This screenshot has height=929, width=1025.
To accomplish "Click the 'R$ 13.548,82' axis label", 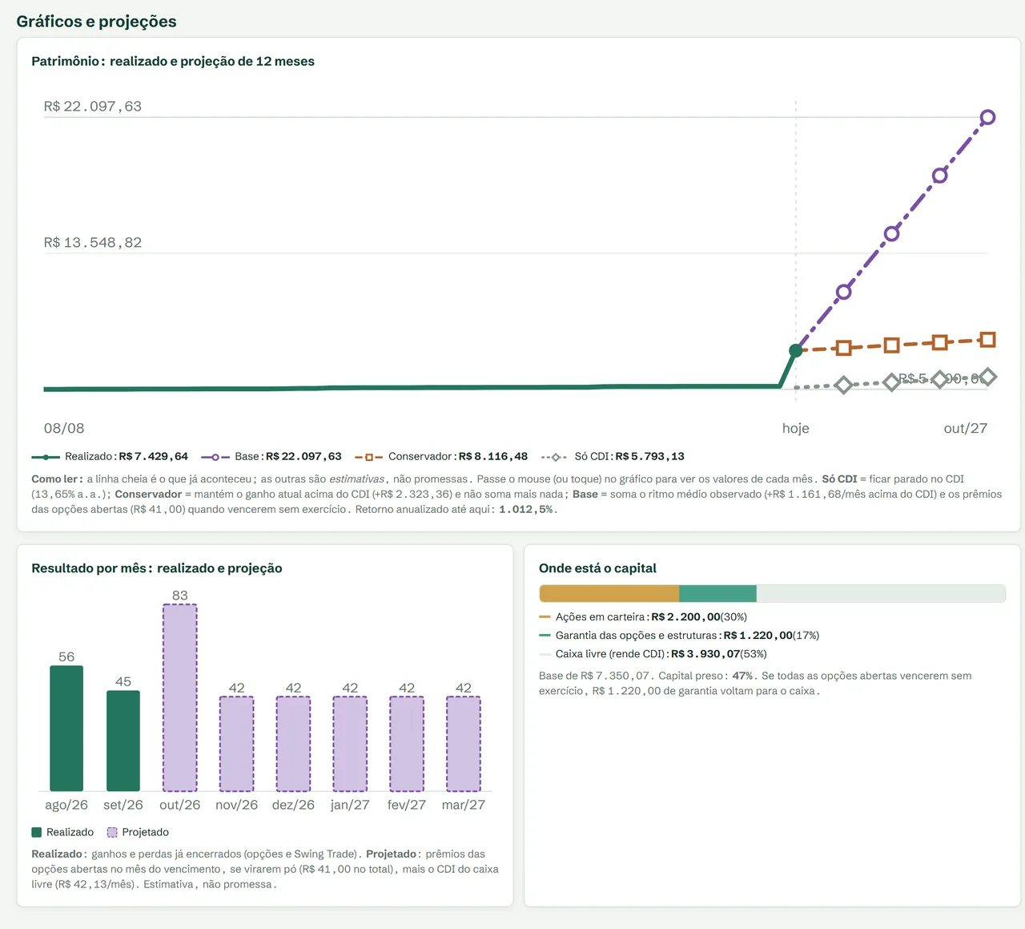I will click(93, 243).
